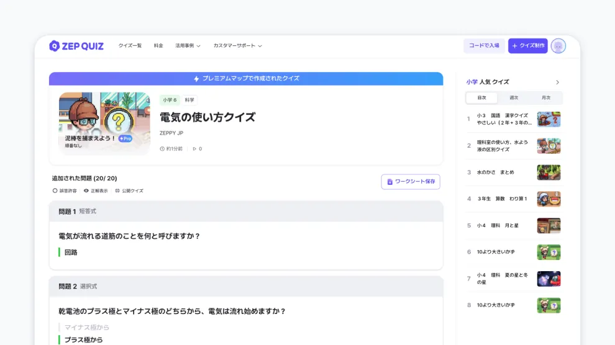Expand 小学 人気クイズ with the chevron
Viewport: 615px width, 345px height.
pos(557,83)
